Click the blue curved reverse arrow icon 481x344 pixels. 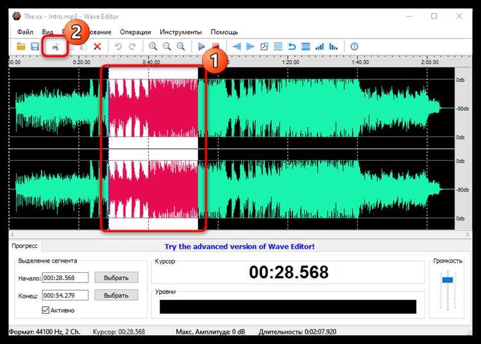292,47
